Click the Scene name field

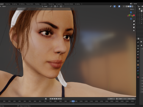click(x=138, y=4)
